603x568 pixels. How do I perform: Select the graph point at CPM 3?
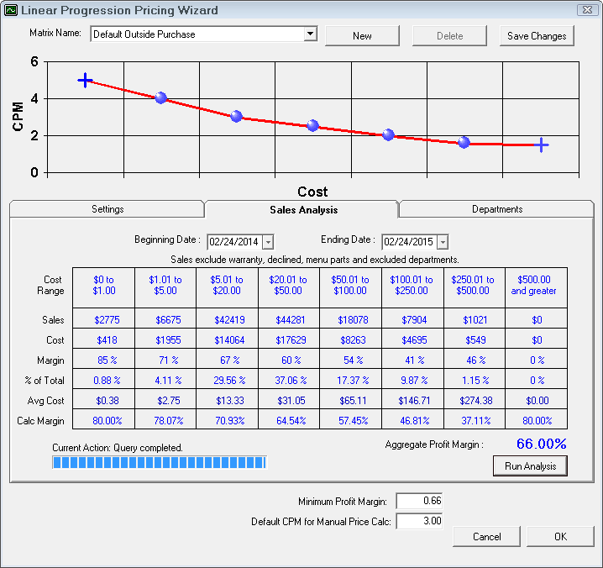(236, 117)
